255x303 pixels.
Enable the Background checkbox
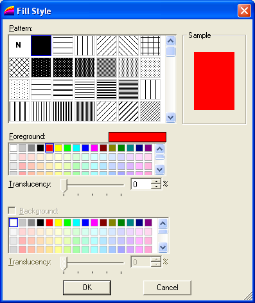point(12,210)
